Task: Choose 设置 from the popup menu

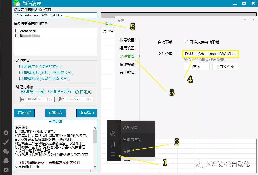Action: tap(127, 151)
